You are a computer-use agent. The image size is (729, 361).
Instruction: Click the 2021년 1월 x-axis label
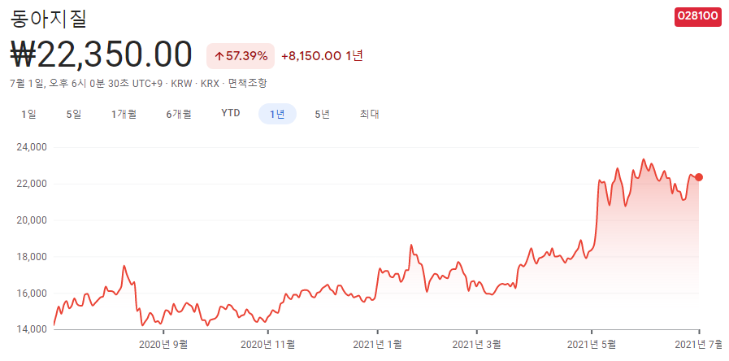pos(378,345)
